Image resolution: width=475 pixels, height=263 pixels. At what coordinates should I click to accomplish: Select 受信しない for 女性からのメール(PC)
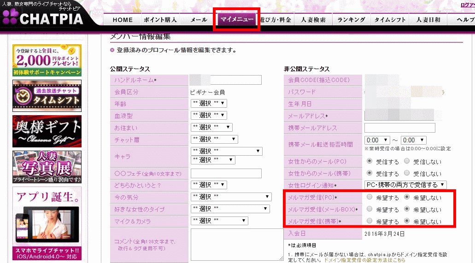pos(407,162)
